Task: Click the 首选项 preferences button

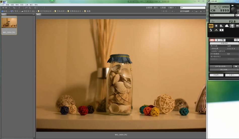Action: (x=216, y=75)
